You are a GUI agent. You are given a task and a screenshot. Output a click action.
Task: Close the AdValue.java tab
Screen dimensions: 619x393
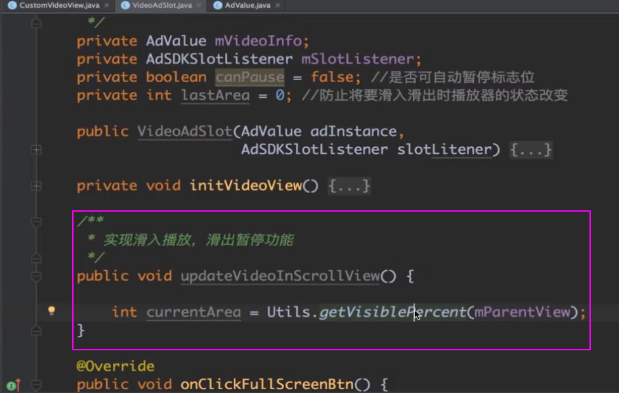pyautogui.click(x=278, y=5)
